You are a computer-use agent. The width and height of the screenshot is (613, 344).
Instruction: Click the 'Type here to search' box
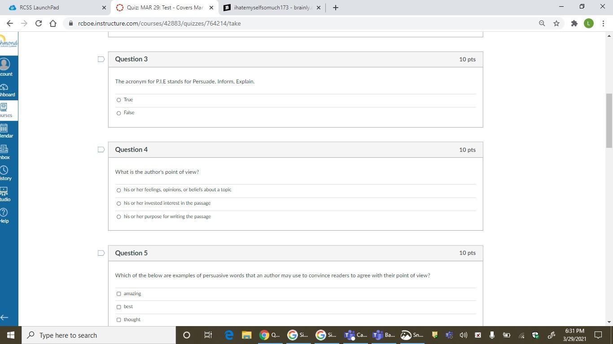(99, 335)
